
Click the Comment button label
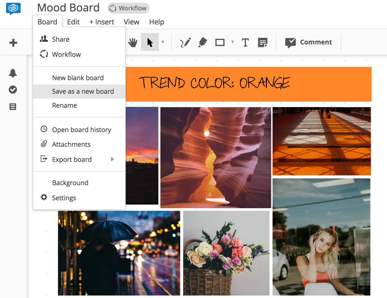[x=316, y=42]
